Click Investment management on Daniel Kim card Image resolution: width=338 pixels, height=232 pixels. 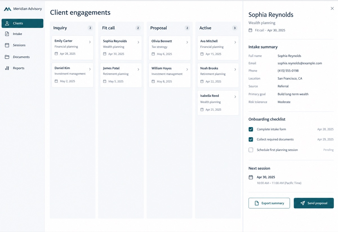coord(70,74)
